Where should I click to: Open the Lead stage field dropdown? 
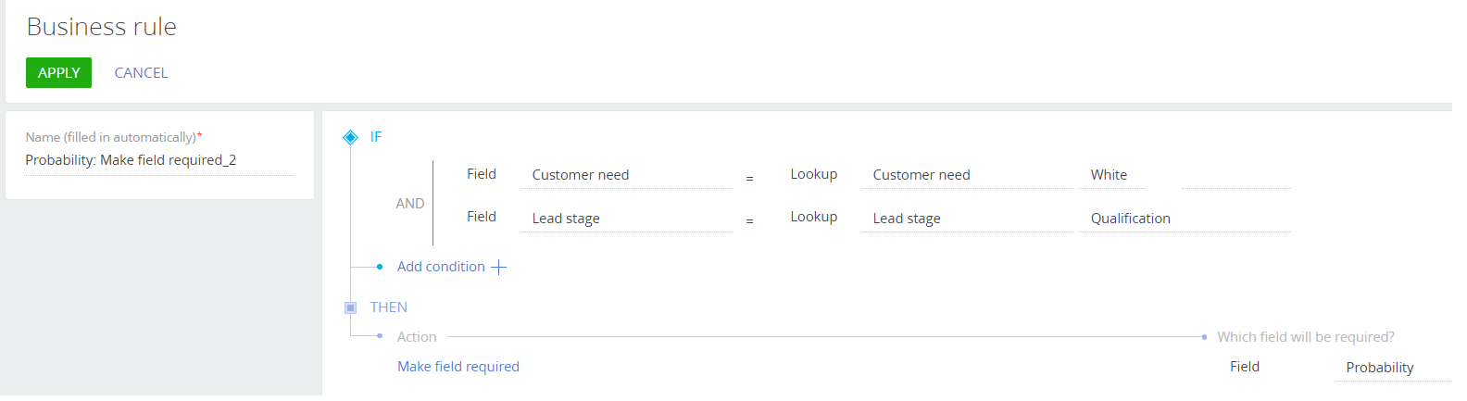click(x=626, y=219)
